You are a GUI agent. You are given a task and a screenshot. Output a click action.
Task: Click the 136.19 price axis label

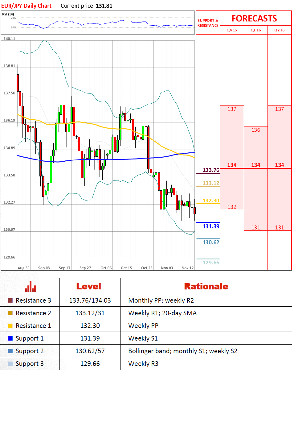(x=9, y=121)
